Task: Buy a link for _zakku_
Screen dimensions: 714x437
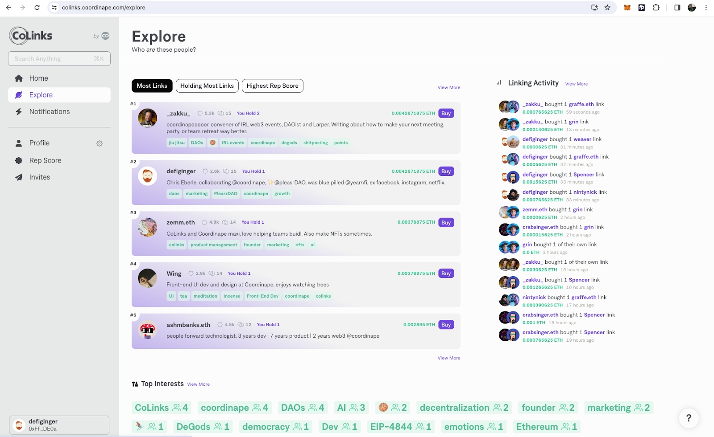Action: [446, 114]
